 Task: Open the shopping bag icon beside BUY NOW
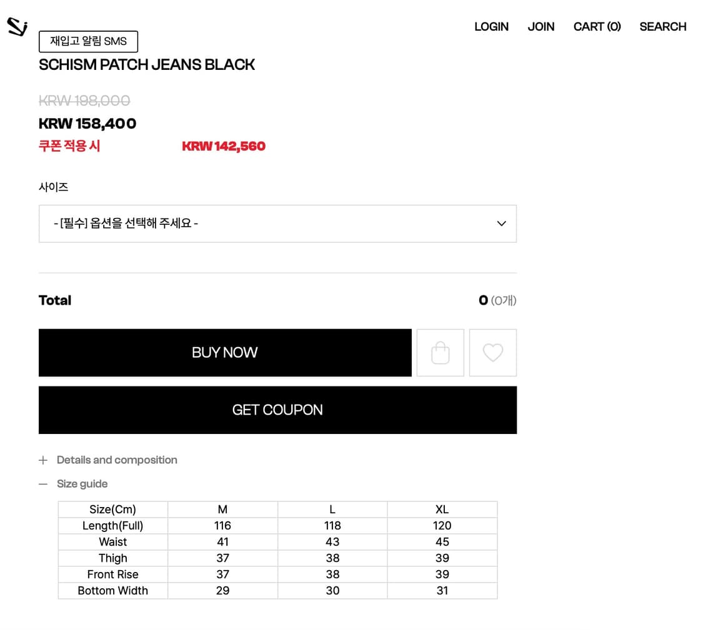tap(440, 352)
